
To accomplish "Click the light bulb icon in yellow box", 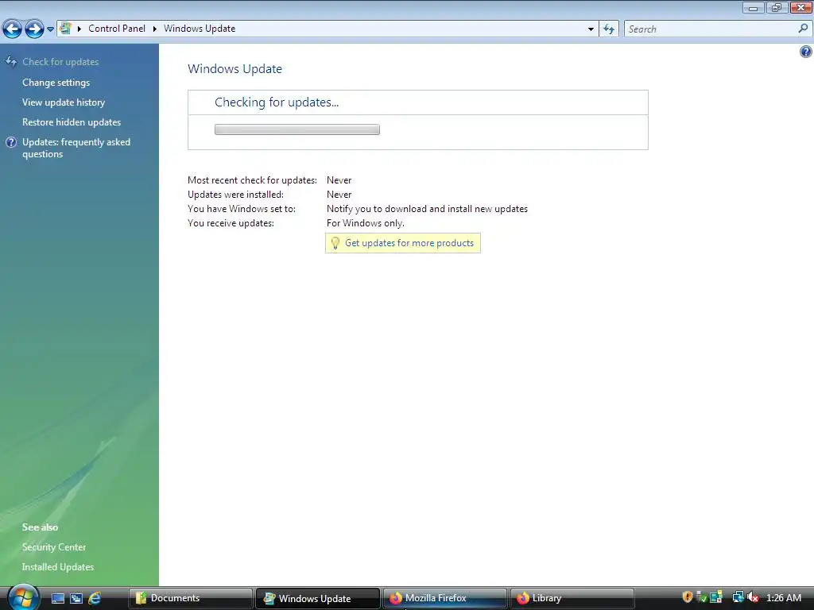I will click(x=335, y=243).
